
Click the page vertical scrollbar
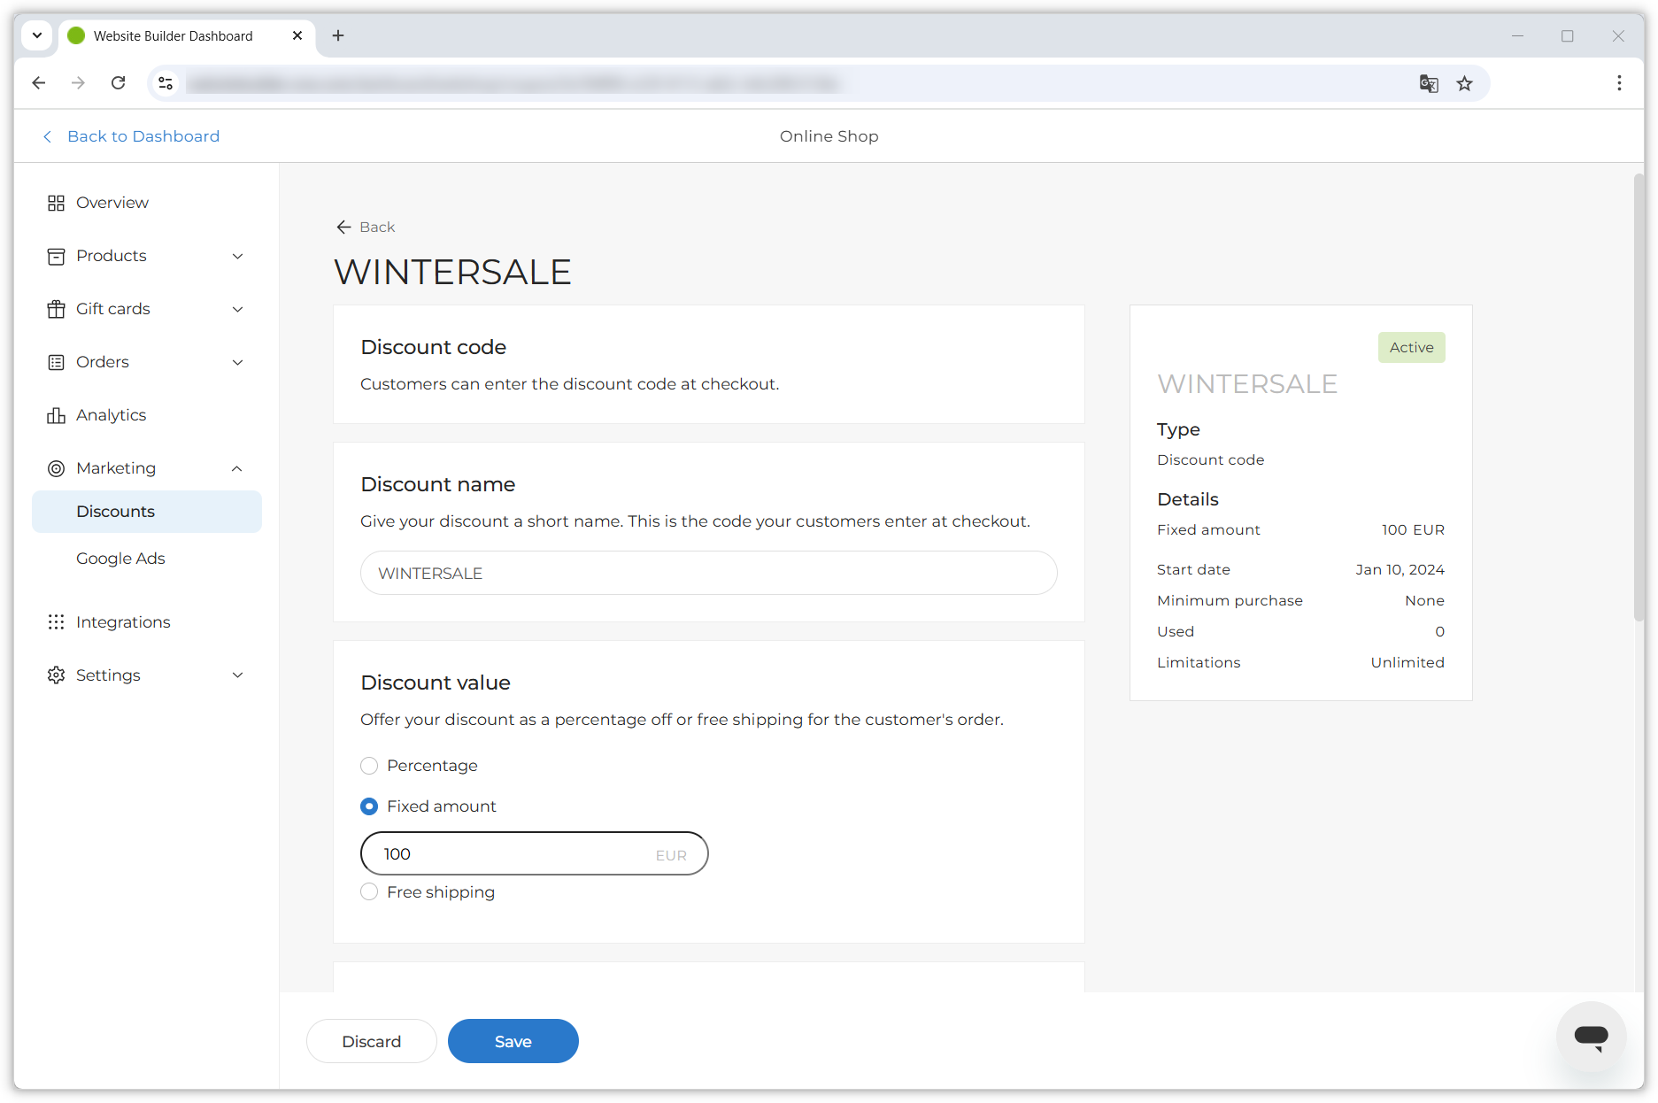1638,398
